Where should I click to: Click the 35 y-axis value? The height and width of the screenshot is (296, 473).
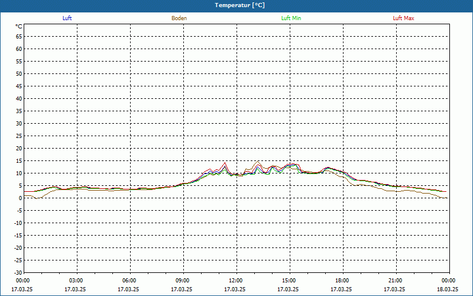[x=19, y=111]
